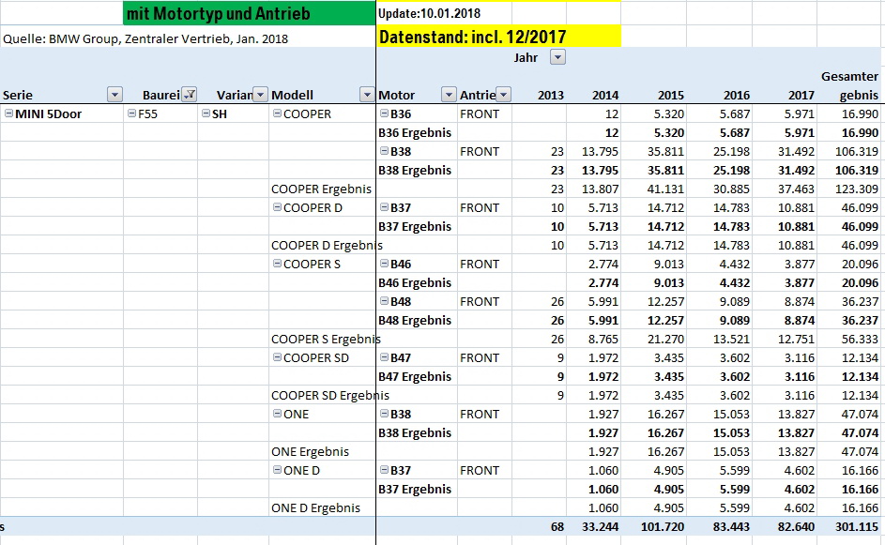Select the COOPER S total value 56.333
Screen dimensions: 885x545
coord(861,339)
